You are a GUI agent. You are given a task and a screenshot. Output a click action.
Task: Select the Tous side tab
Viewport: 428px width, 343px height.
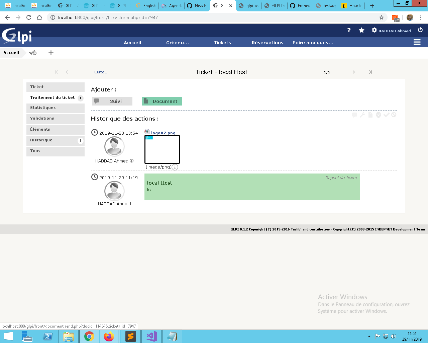pyautogui.click(x=56, y=151)
